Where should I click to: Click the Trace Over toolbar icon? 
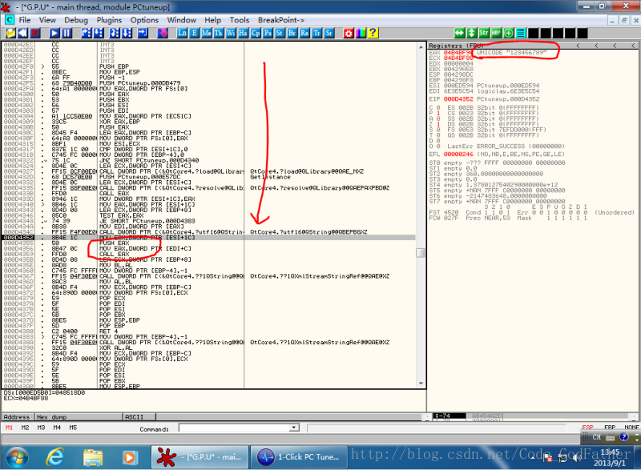coord(127,33)
